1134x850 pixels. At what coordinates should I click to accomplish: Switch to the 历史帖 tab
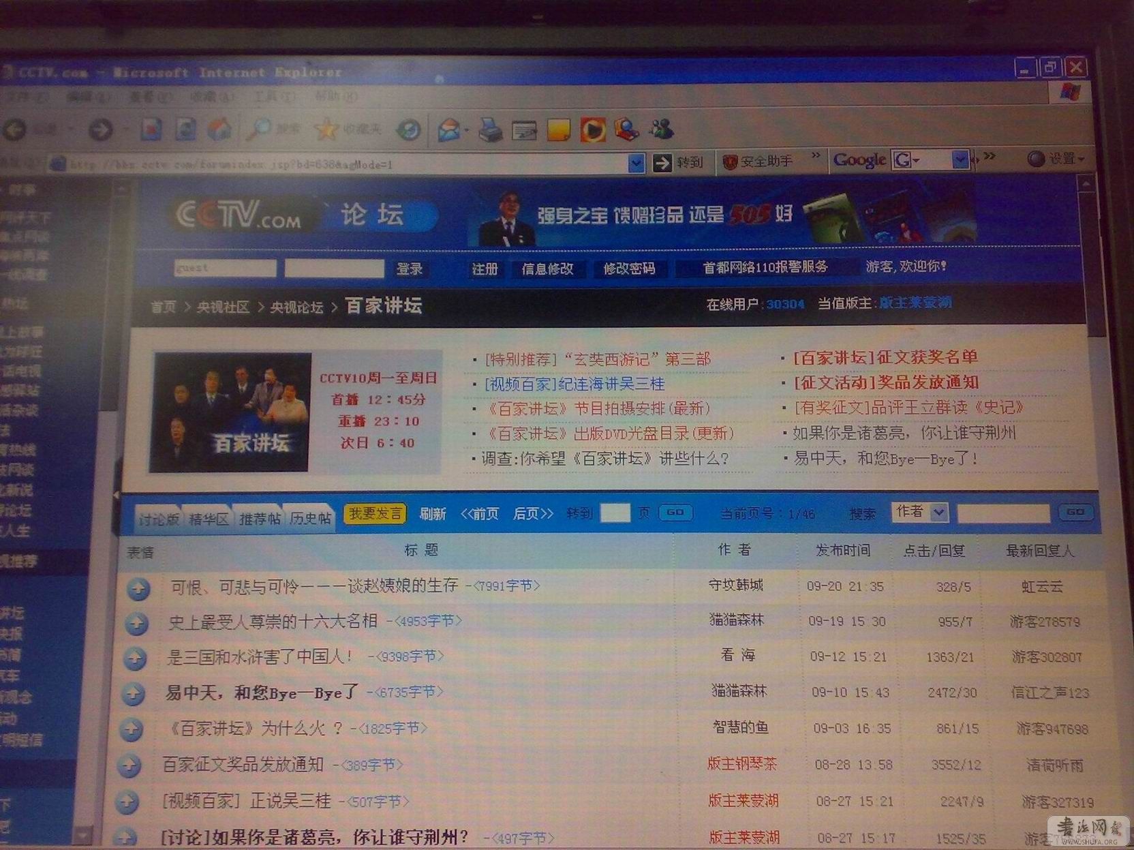click(310, 518)
